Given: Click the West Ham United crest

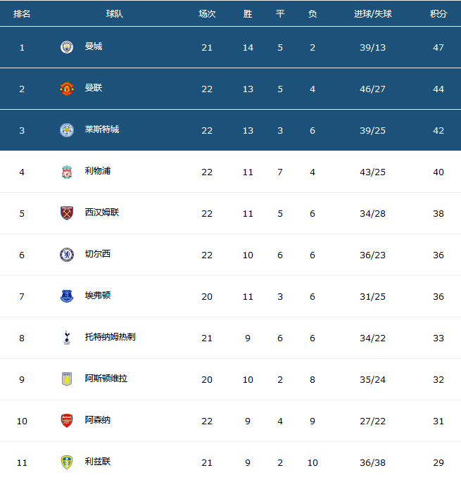Looking at the screenshot, I should point(67,213).
